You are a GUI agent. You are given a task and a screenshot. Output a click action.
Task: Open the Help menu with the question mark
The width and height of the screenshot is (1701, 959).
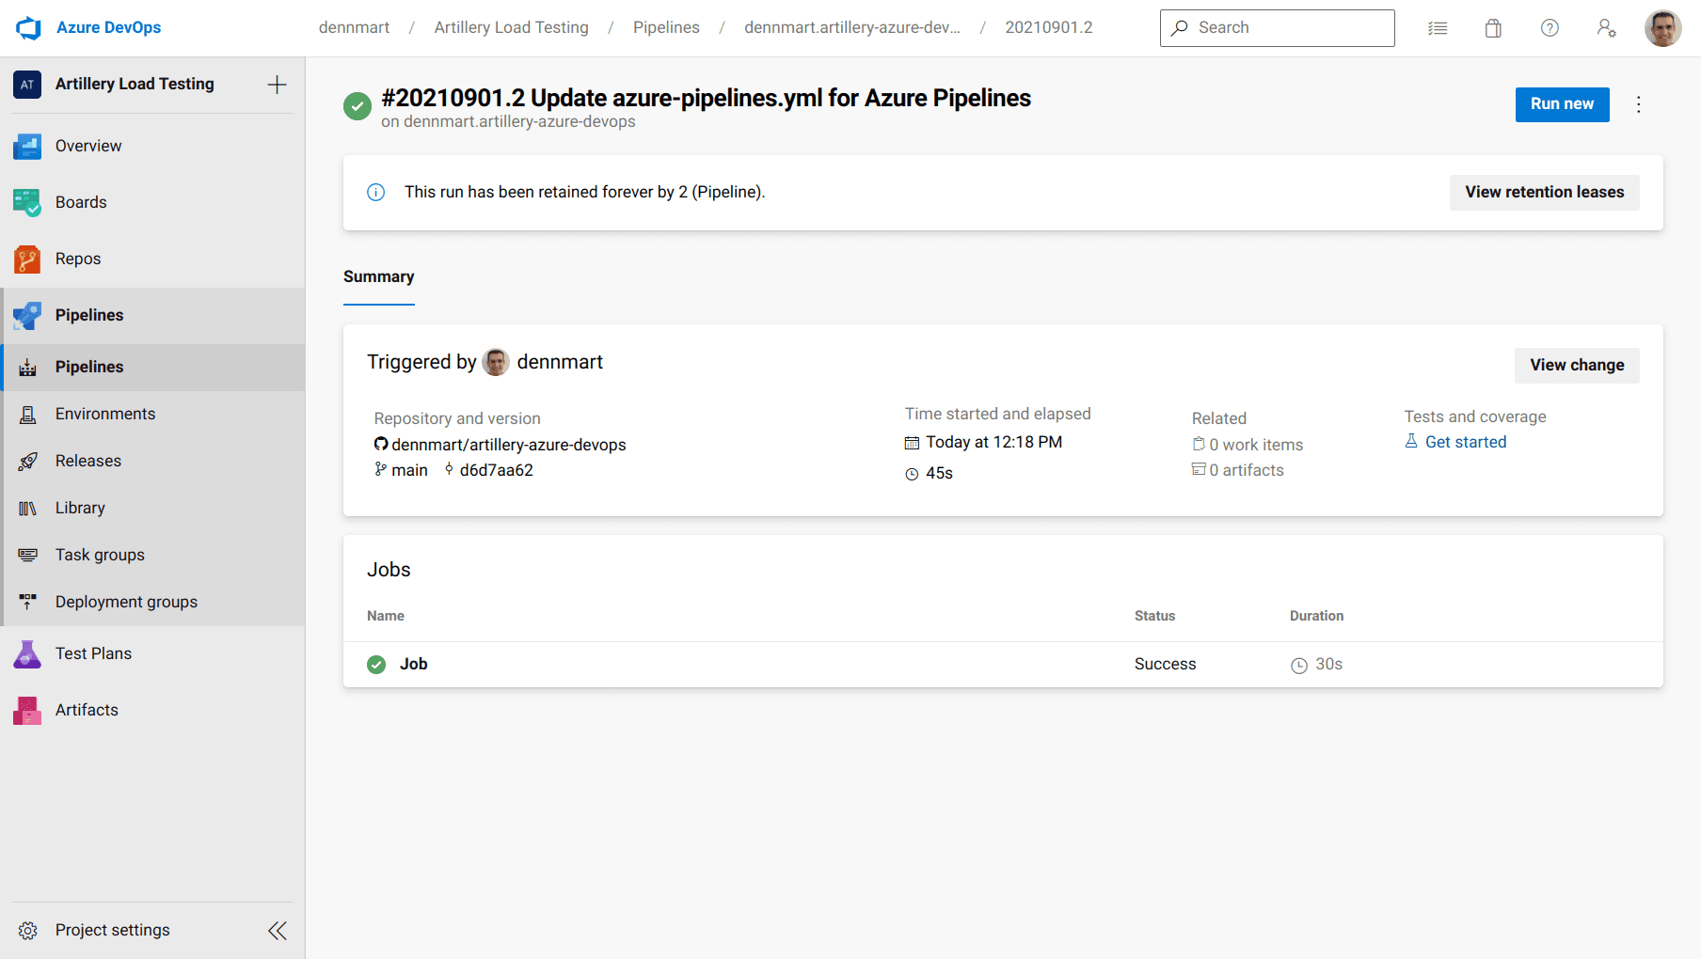[x=1550, y=28]
